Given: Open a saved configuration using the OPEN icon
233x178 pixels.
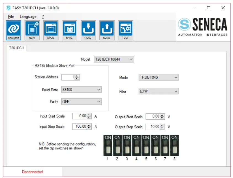Looking at the screenshot, I should (x=51, y=29).
